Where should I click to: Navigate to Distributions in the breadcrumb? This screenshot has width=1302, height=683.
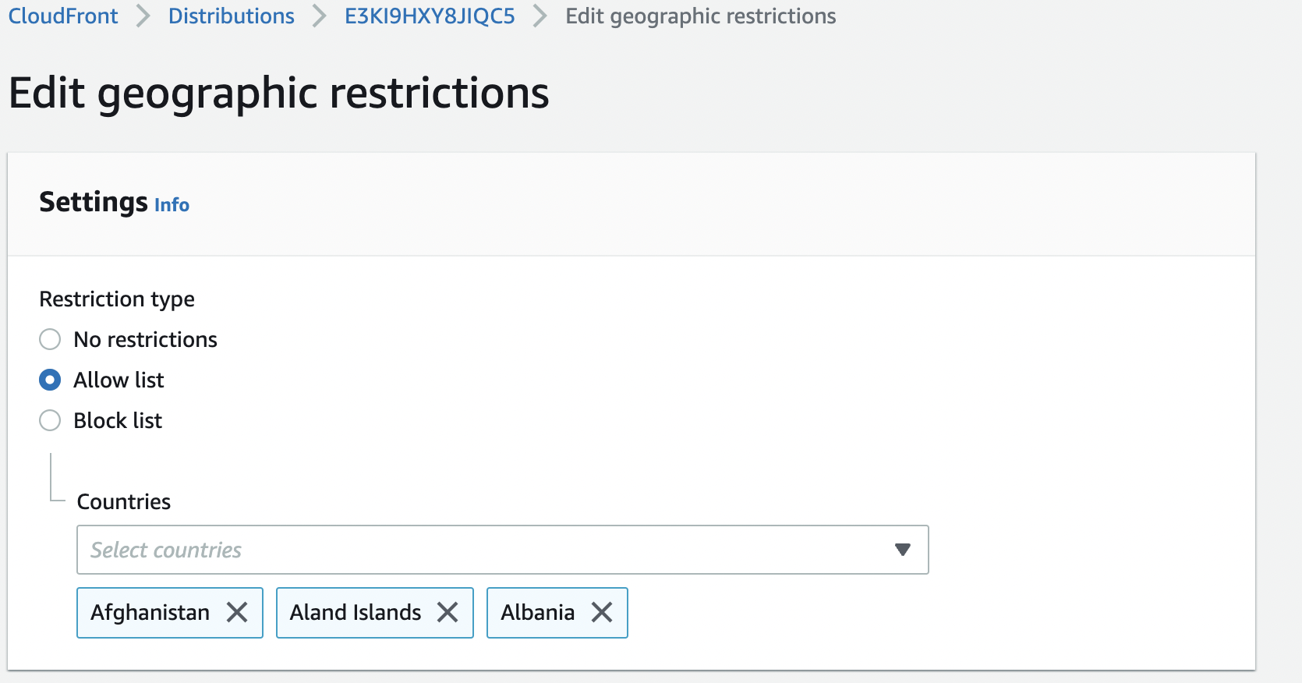pyautogui.click(x=232, y=16)
